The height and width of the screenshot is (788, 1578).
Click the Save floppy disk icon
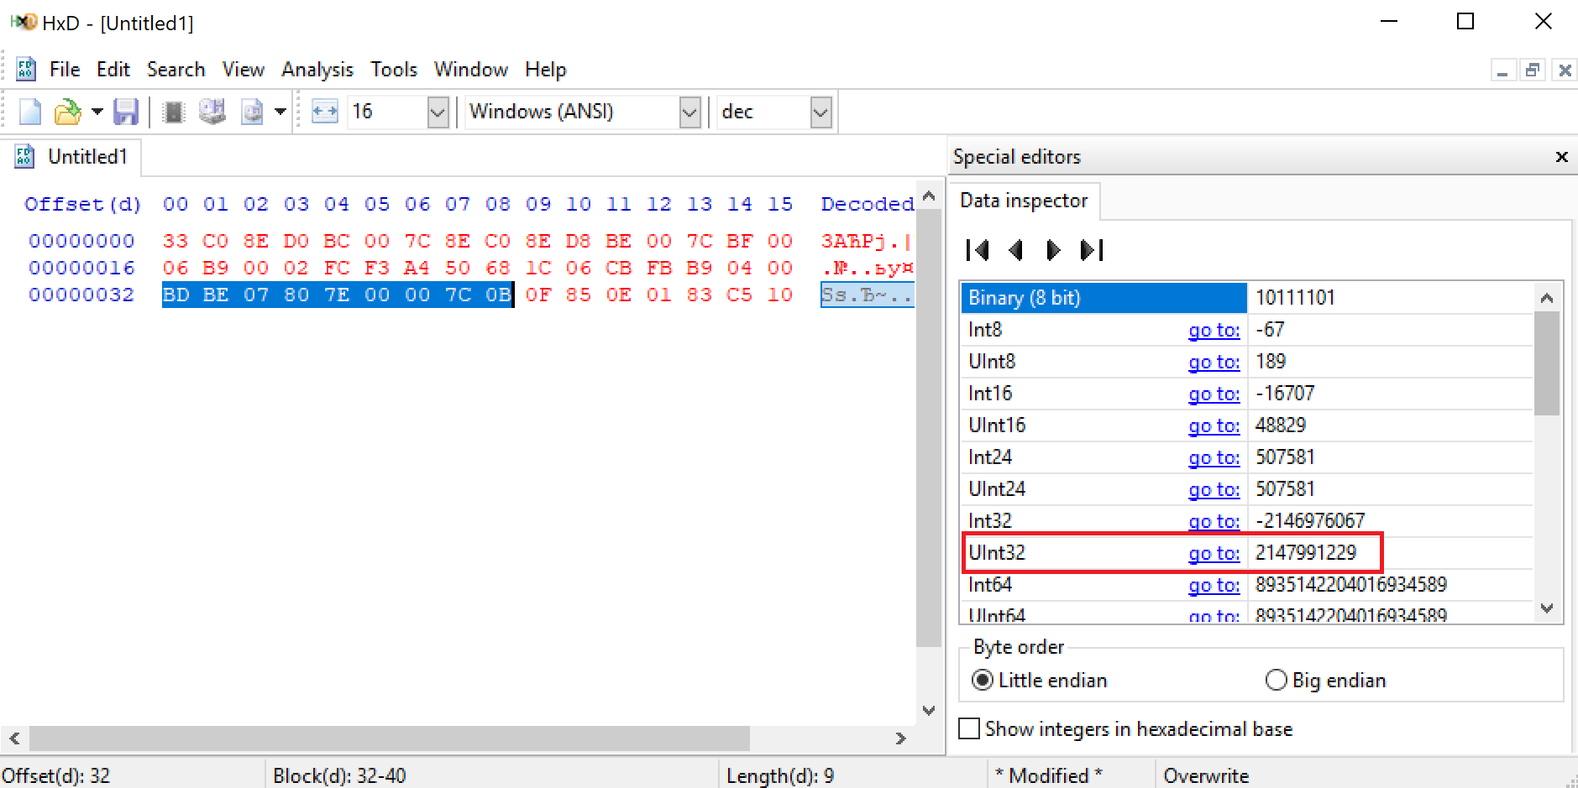[x=126, y=112]
